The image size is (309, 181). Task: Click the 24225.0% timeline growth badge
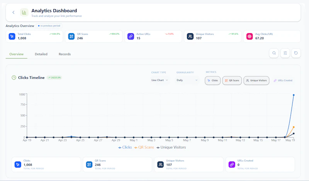[x=54, y=78]
